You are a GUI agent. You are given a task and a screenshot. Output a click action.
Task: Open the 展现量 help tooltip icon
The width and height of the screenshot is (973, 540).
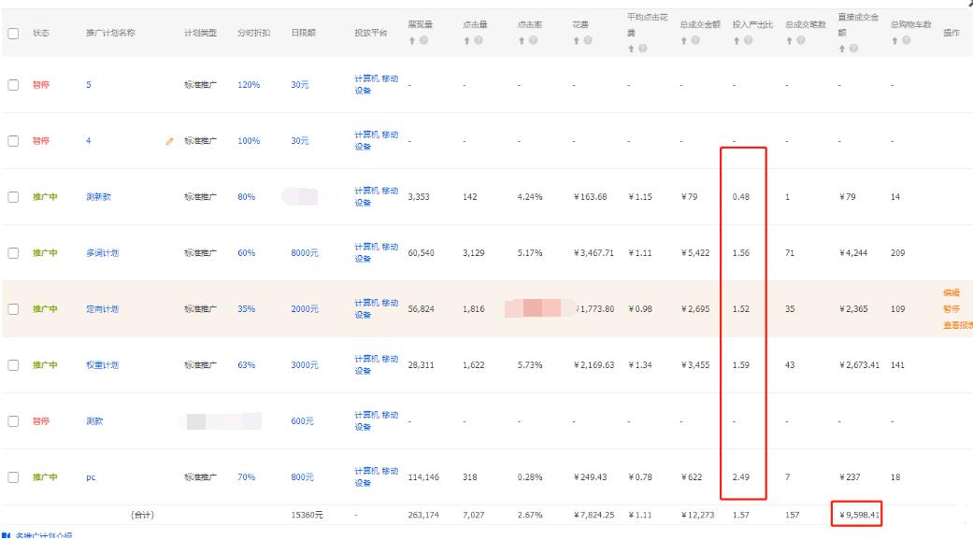click(422, 41)
